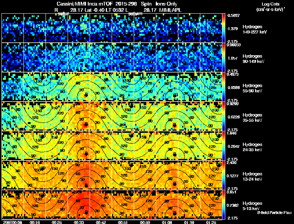
Task: Open the 149-227 keV panel at 00:51
Action: (123, 28)
